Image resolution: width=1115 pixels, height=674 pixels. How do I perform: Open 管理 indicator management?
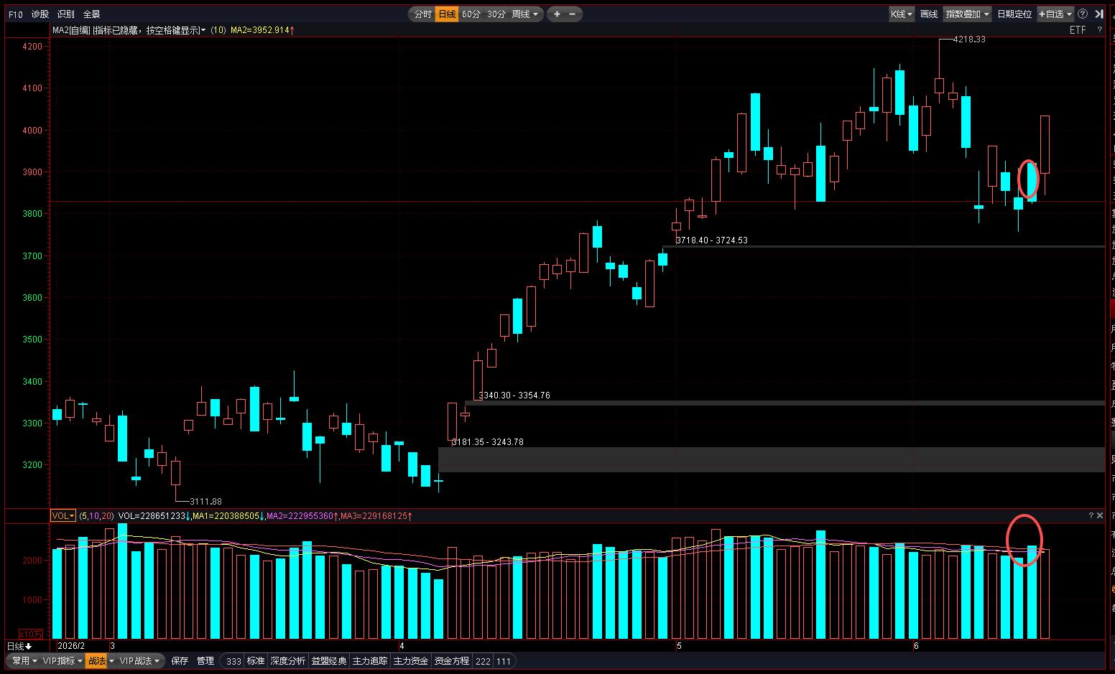pos(205,660)
